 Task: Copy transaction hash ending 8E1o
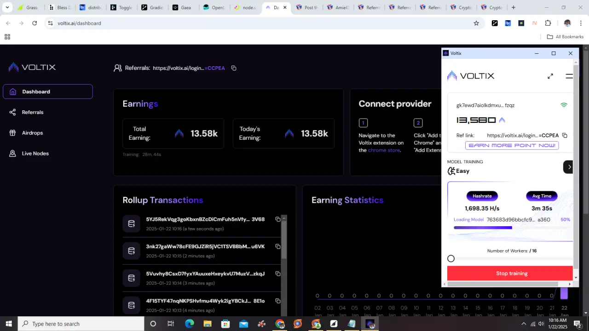click(278, 301)
